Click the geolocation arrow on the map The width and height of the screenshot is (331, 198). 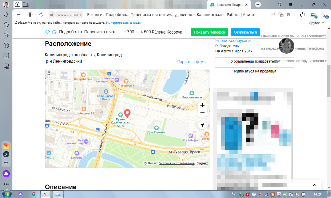[202, 125]
